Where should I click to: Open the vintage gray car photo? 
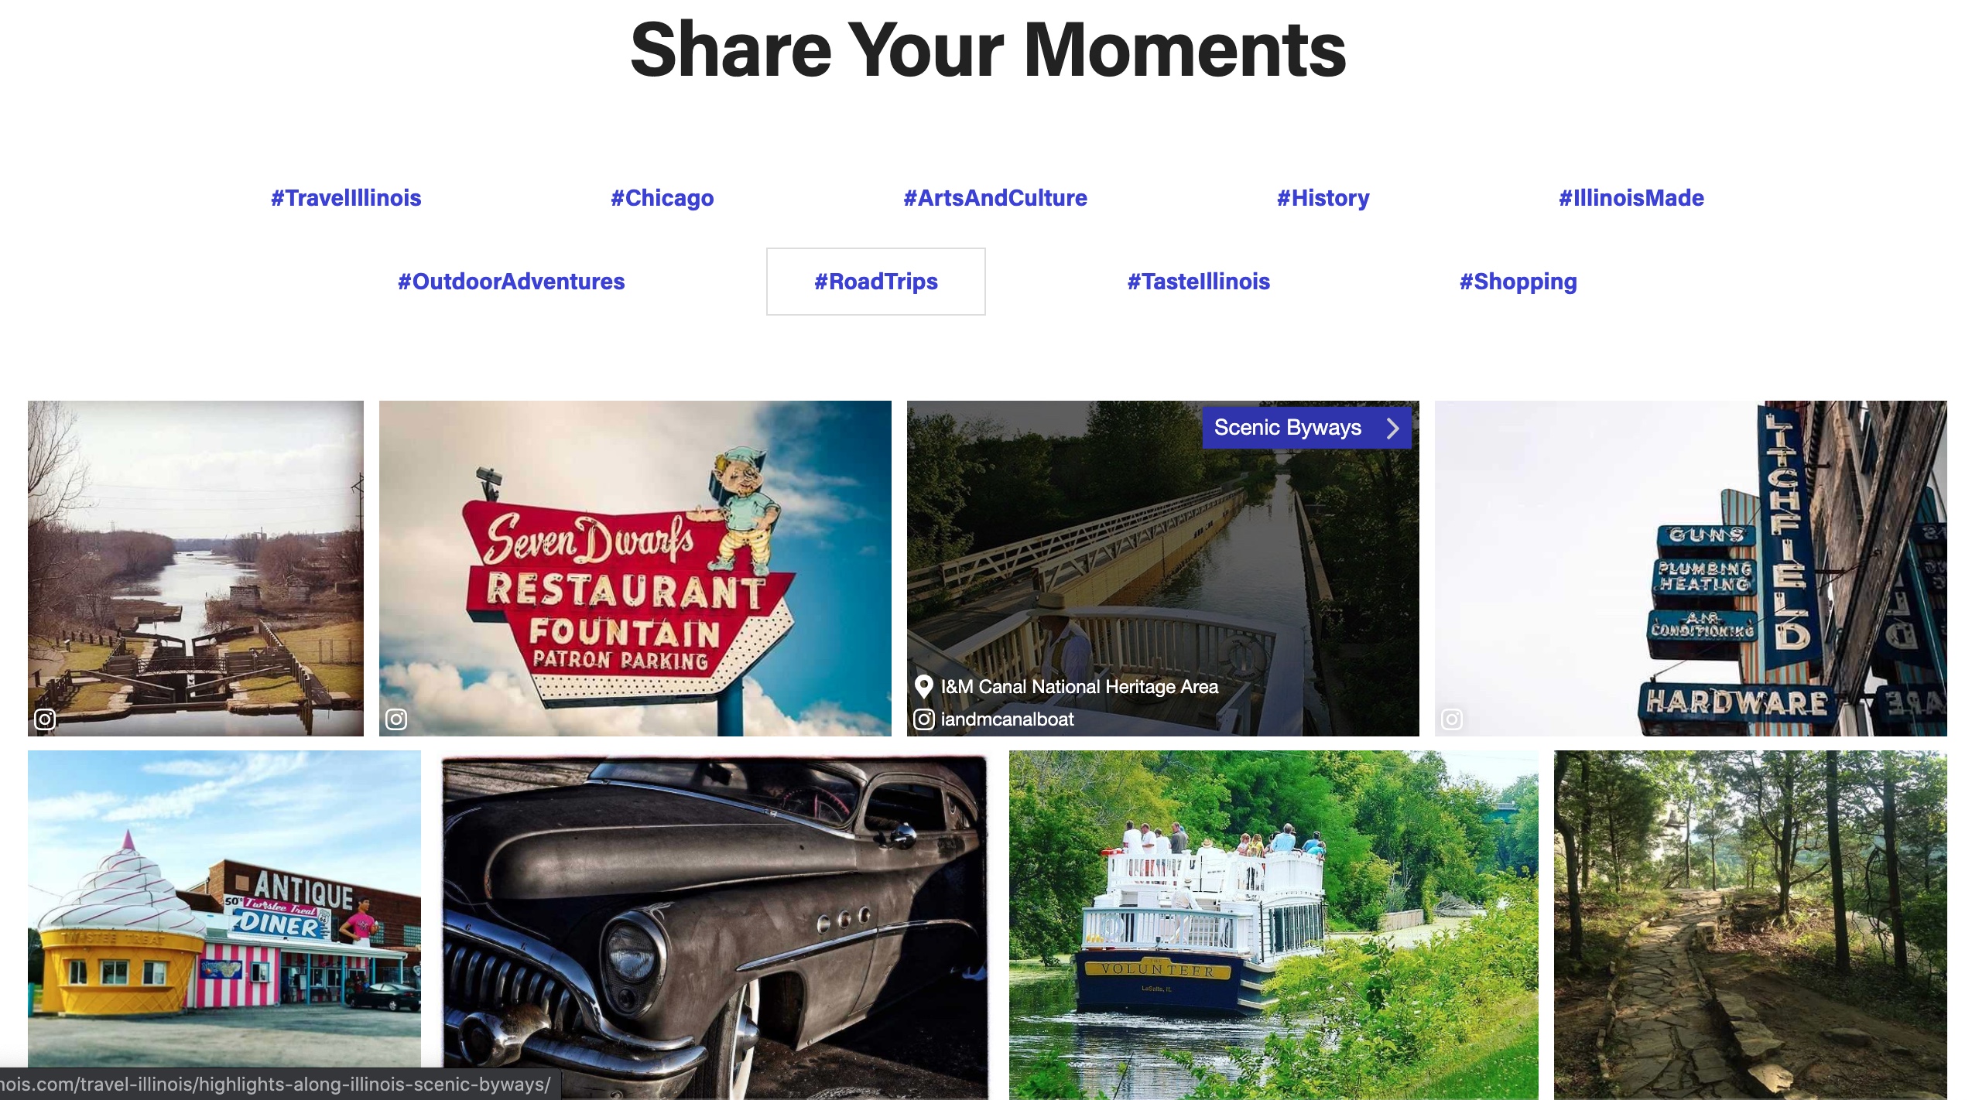pyautogui.click(x=715, y=925)
